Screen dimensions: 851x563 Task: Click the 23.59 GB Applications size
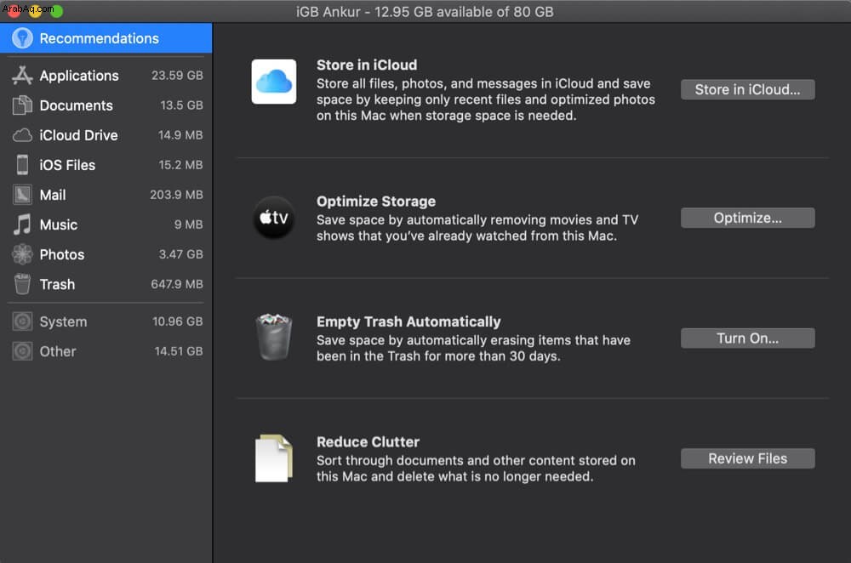[x=177, y=76]
